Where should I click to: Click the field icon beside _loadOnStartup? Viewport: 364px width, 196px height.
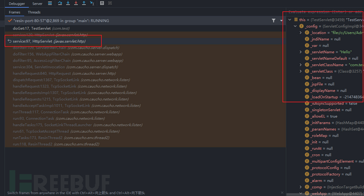click(x=307, y=97)
